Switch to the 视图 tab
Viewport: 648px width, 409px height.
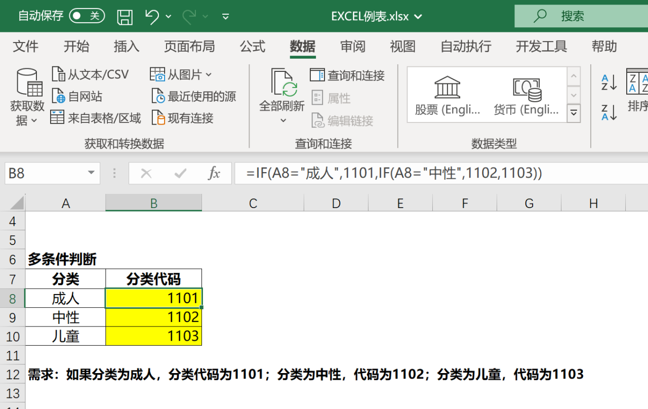tap(402, 47)
